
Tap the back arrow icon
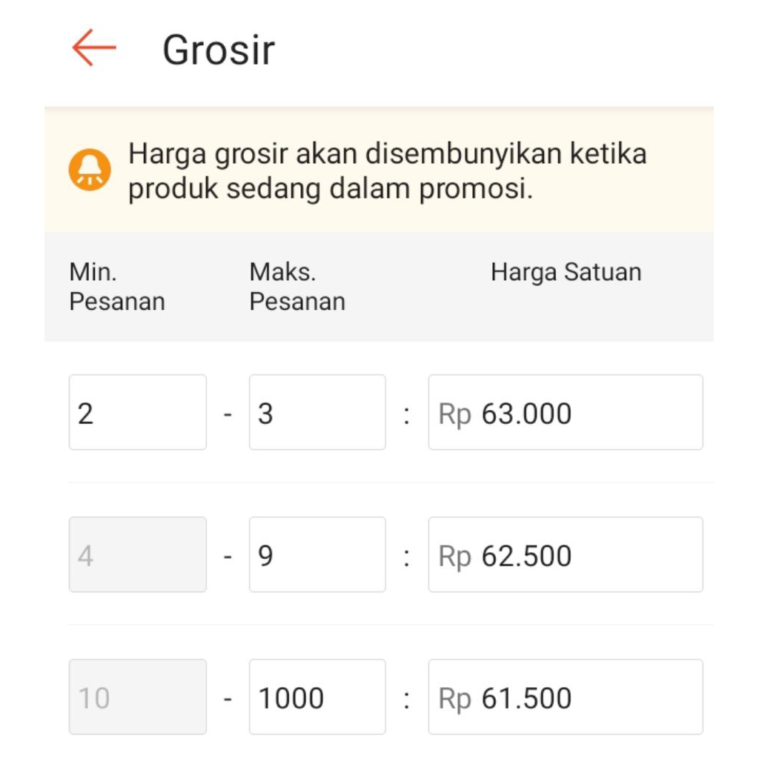(94, 48)
